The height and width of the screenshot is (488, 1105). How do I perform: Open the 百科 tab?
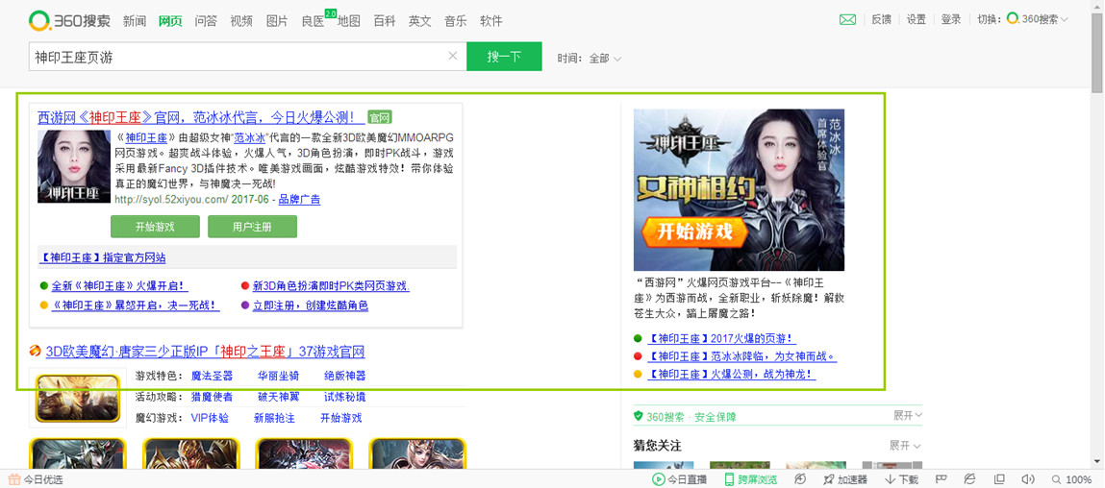tap(384, 20)
